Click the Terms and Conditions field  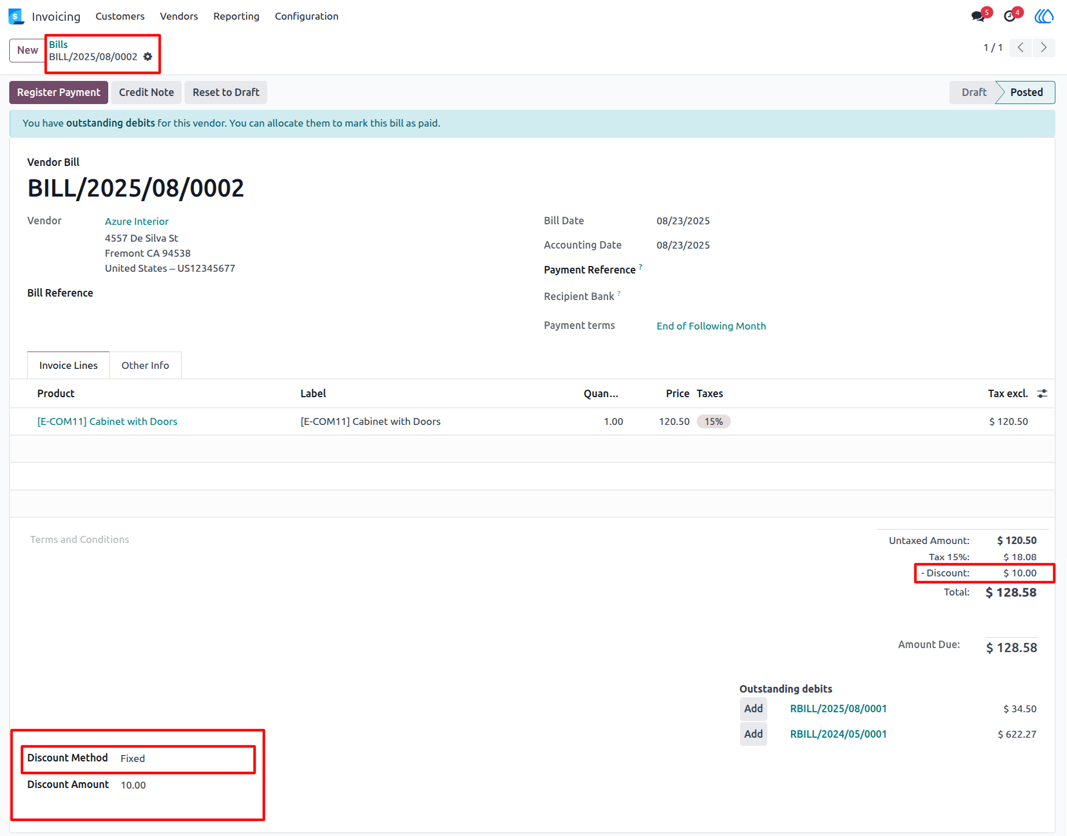tap(80, 539)
